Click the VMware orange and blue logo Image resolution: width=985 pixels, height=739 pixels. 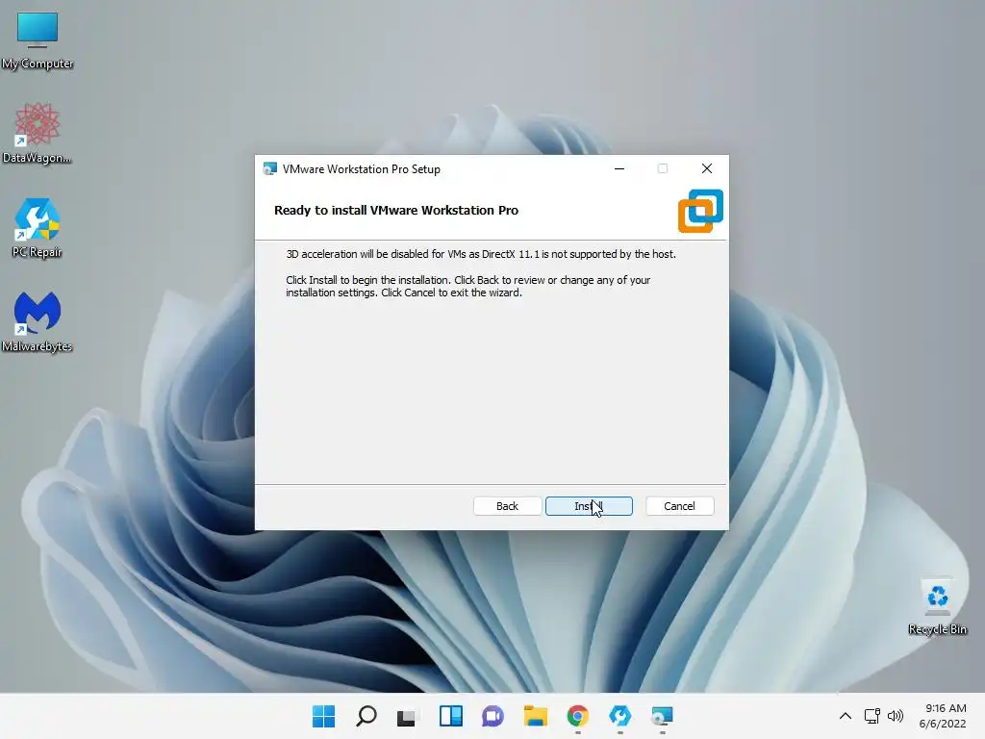click(x=700, y=211)
